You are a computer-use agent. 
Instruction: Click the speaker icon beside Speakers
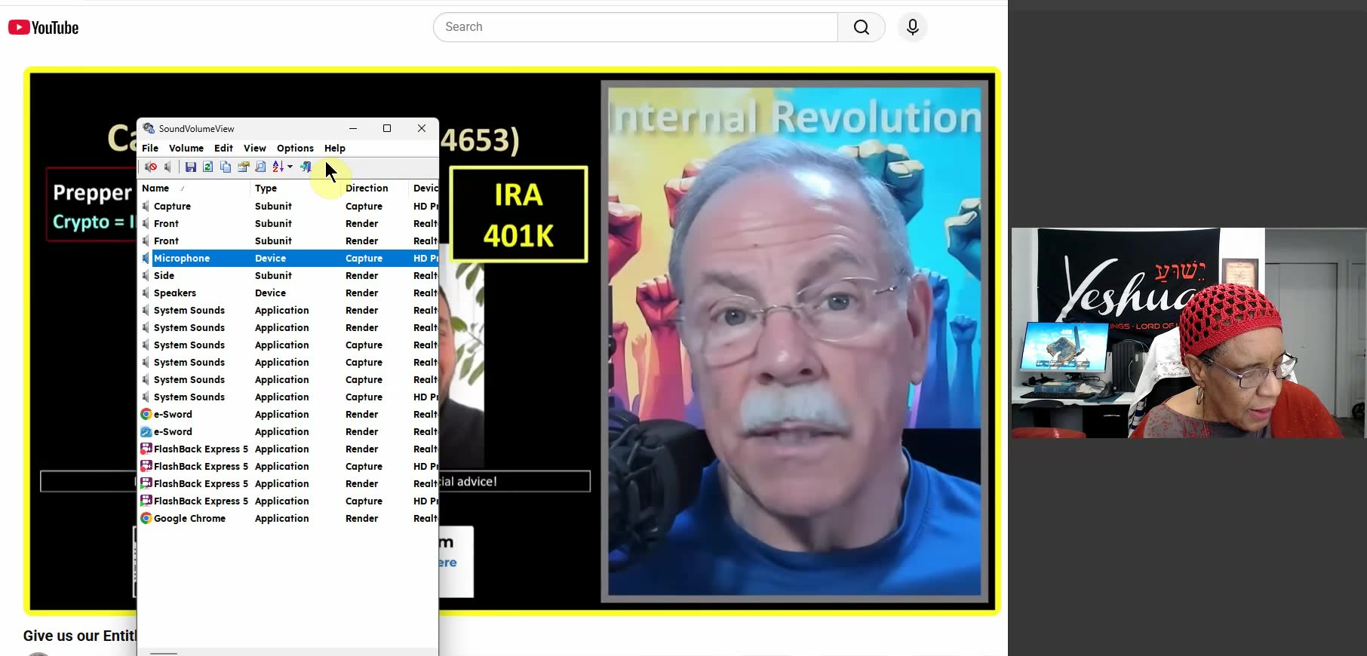pyautogui.click(x=146, y=293)
